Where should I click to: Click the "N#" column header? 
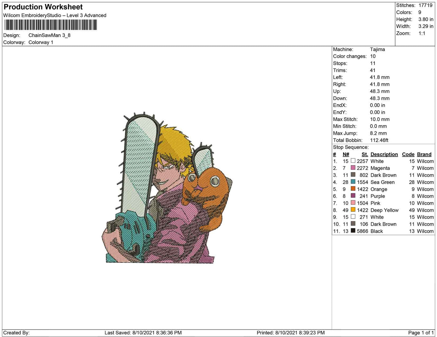pyautogui.click(x=346, y=154)
